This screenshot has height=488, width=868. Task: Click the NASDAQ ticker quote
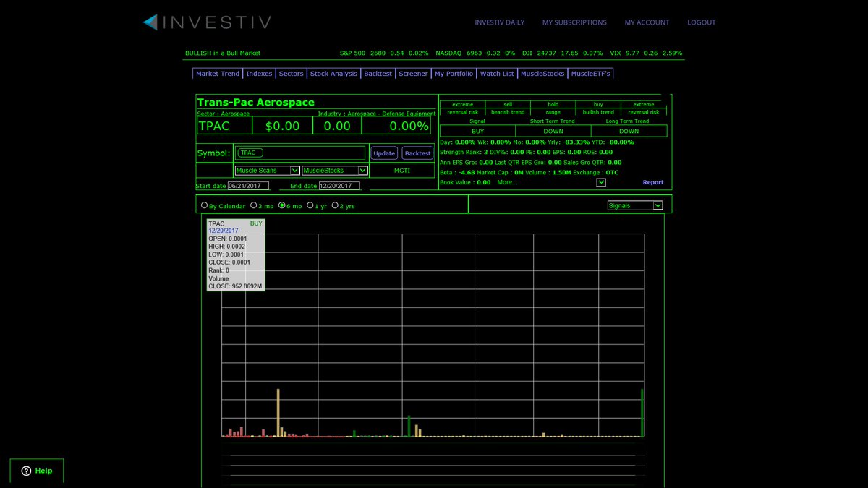tap(475, 53)
